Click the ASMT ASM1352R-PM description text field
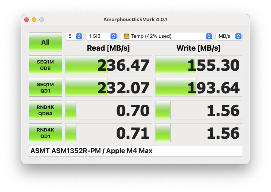The height and width of the screenshot is (192, 271). point(135,151)
